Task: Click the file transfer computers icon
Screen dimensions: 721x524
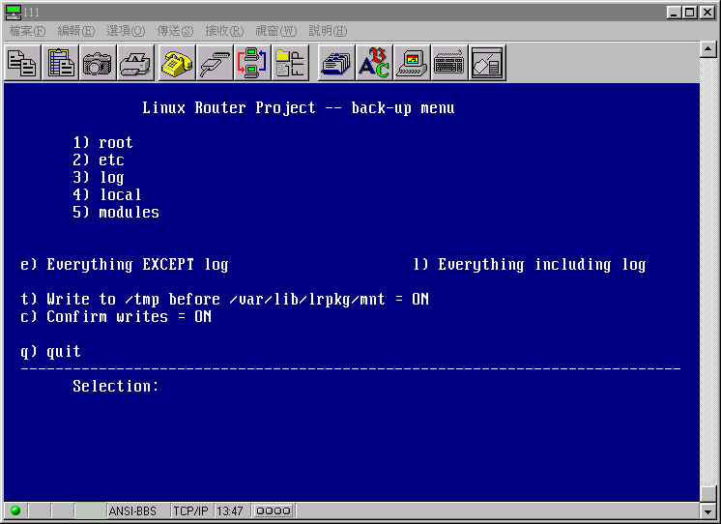Action: pos(252,63)
